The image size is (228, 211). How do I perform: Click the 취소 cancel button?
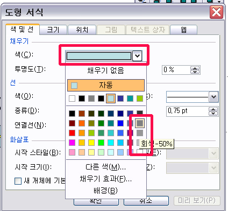point(146,201)
